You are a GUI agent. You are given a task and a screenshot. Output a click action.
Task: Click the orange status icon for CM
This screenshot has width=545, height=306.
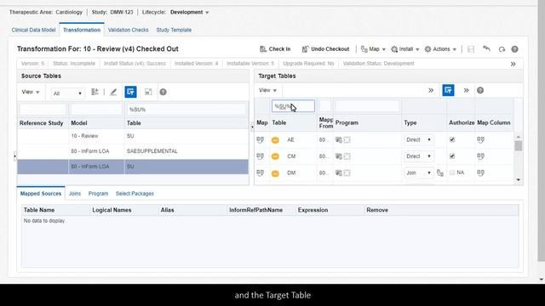(275, 156)
